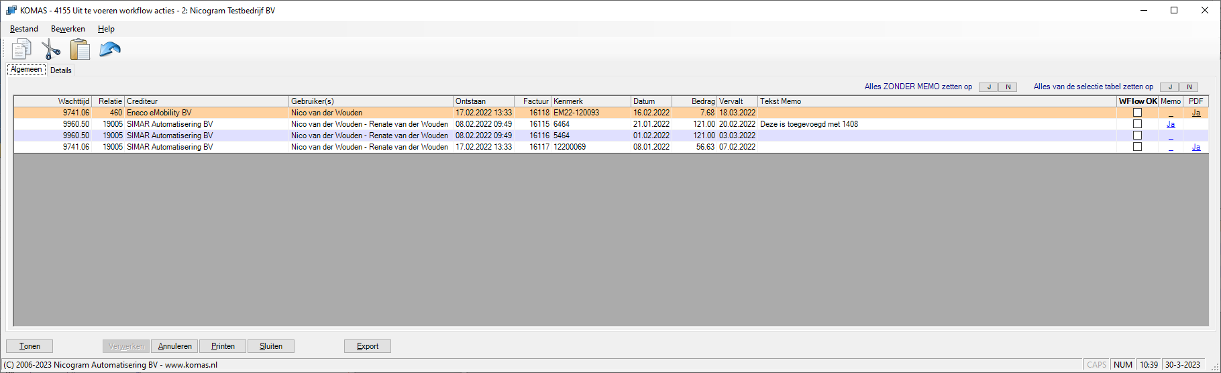This screenshot has width=1221, height=373.
Task: Click the Tekst Memo column header
Action: [937, 101]
